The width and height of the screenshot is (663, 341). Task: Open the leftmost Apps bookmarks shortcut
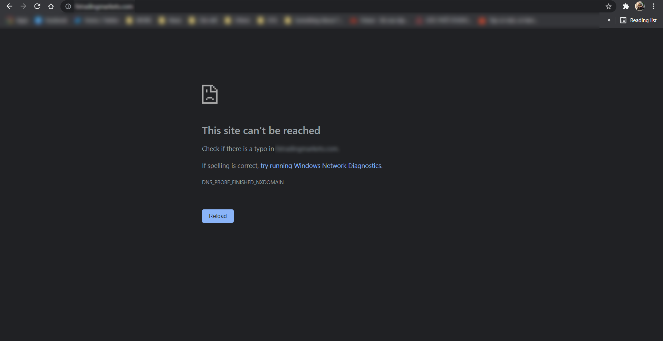point(17,21)
